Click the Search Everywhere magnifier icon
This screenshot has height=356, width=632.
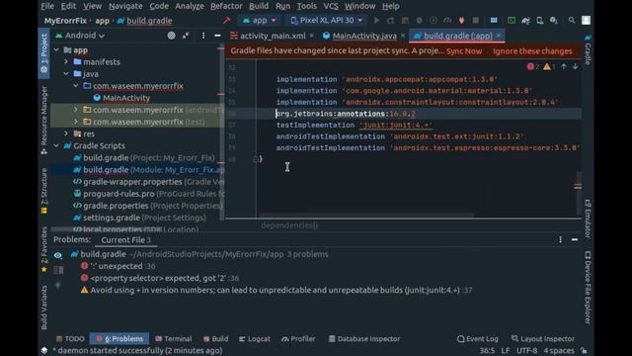(572, 20)
